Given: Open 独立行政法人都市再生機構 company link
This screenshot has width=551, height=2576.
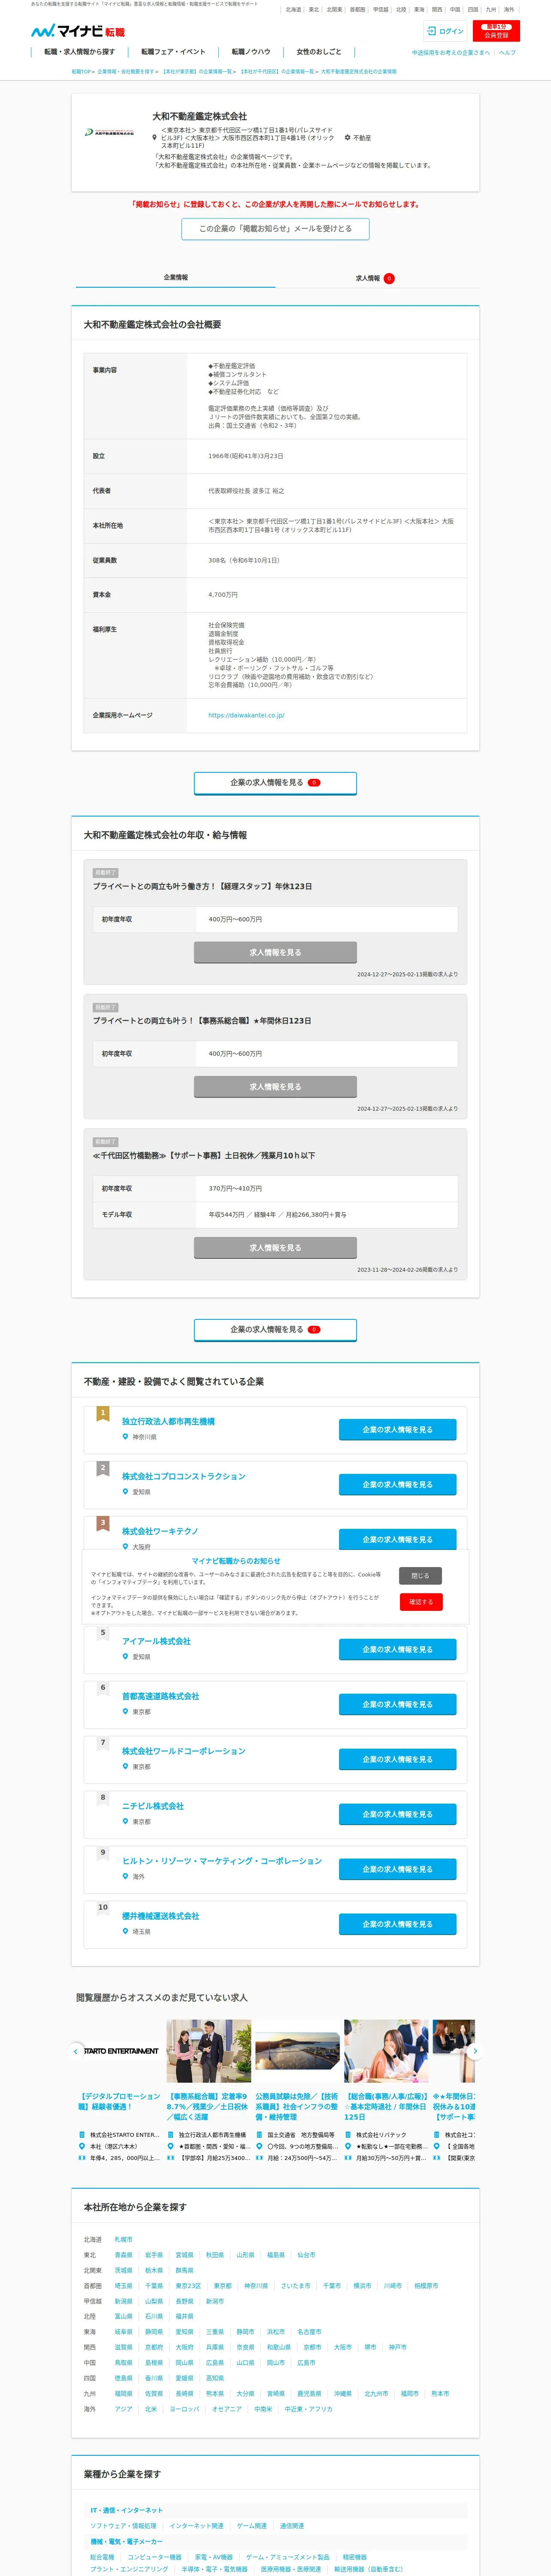Looking at the screenshot, I should click(x=168, y=1421).
